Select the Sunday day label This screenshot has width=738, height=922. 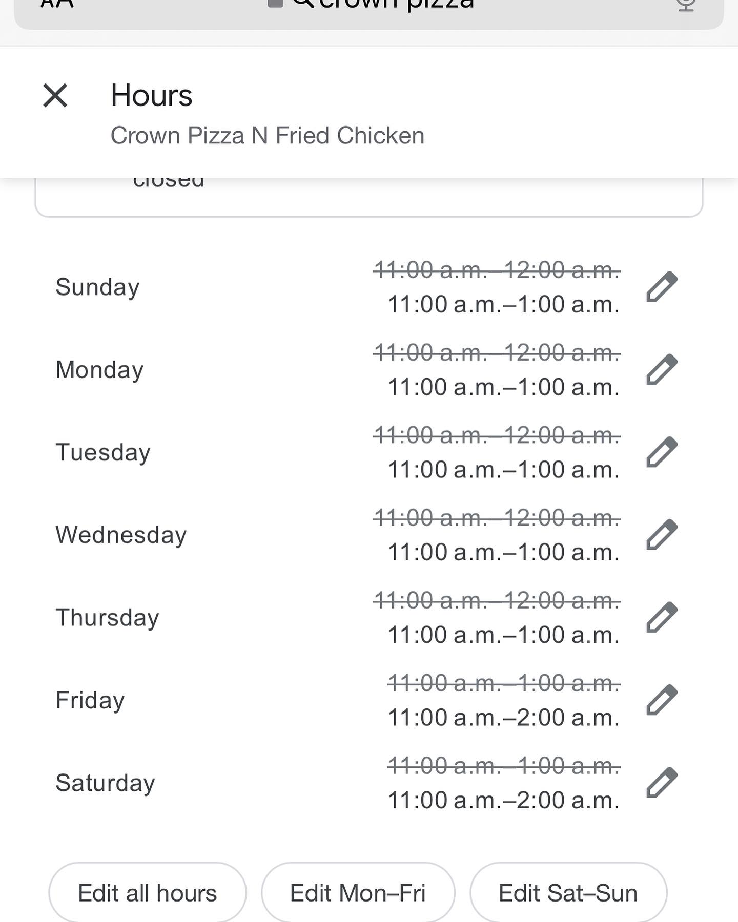click(x=97, y=287)
